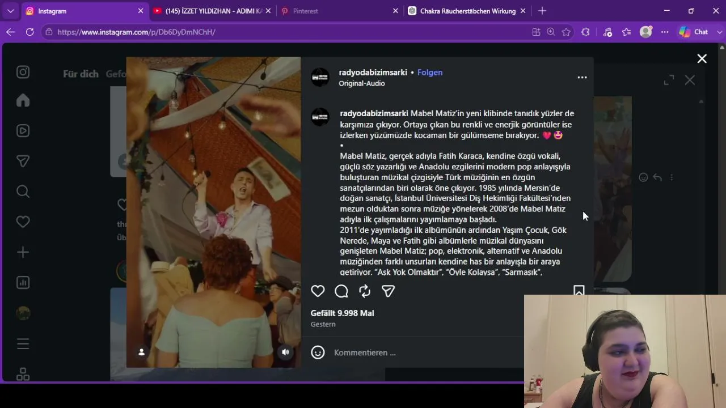726x408 pixels.
Task: Open the browser extensions puzzle icon
Action: [x=586, y=32]
